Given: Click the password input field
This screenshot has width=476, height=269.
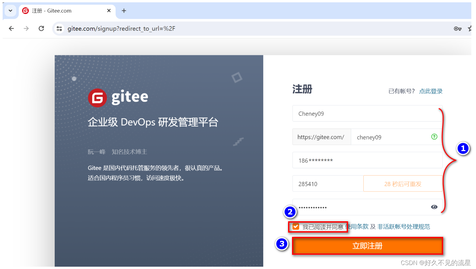Looking at the screenshot, I should point(367,207).
